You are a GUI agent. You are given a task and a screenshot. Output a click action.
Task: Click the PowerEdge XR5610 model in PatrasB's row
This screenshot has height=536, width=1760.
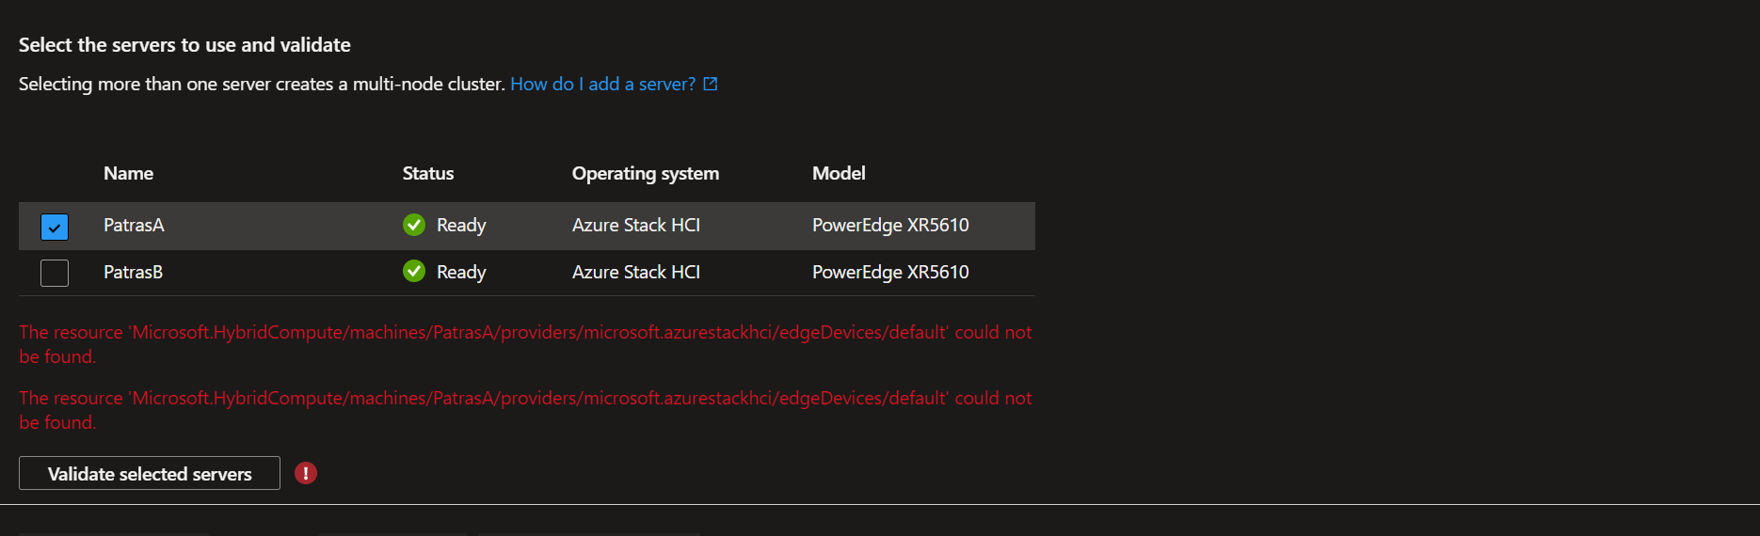tap(890, 272)
